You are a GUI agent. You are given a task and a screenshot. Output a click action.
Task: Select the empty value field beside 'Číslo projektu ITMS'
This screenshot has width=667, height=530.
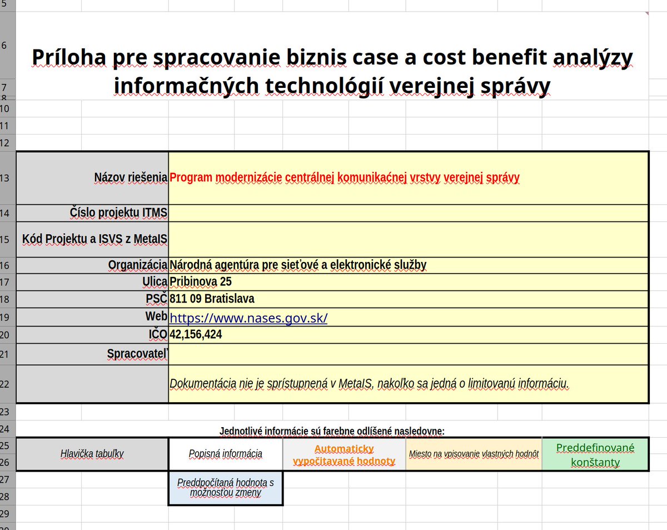point(409,213)
